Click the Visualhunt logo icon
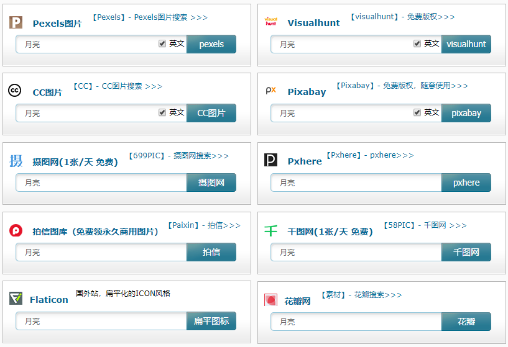 click(271, 21)
